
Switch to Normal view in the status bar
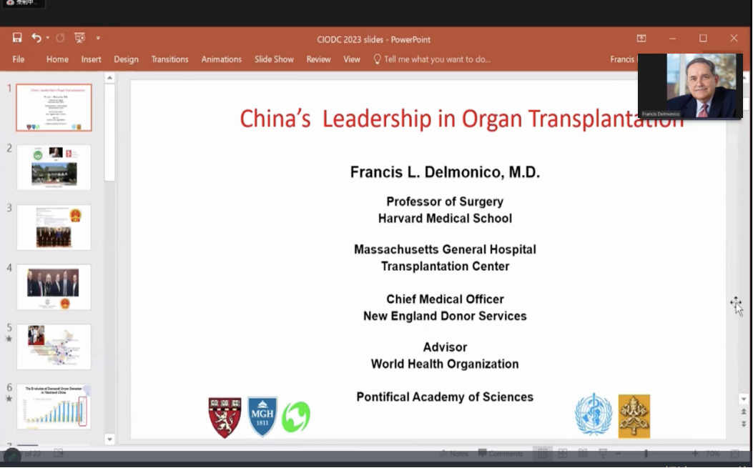point(543,454)
